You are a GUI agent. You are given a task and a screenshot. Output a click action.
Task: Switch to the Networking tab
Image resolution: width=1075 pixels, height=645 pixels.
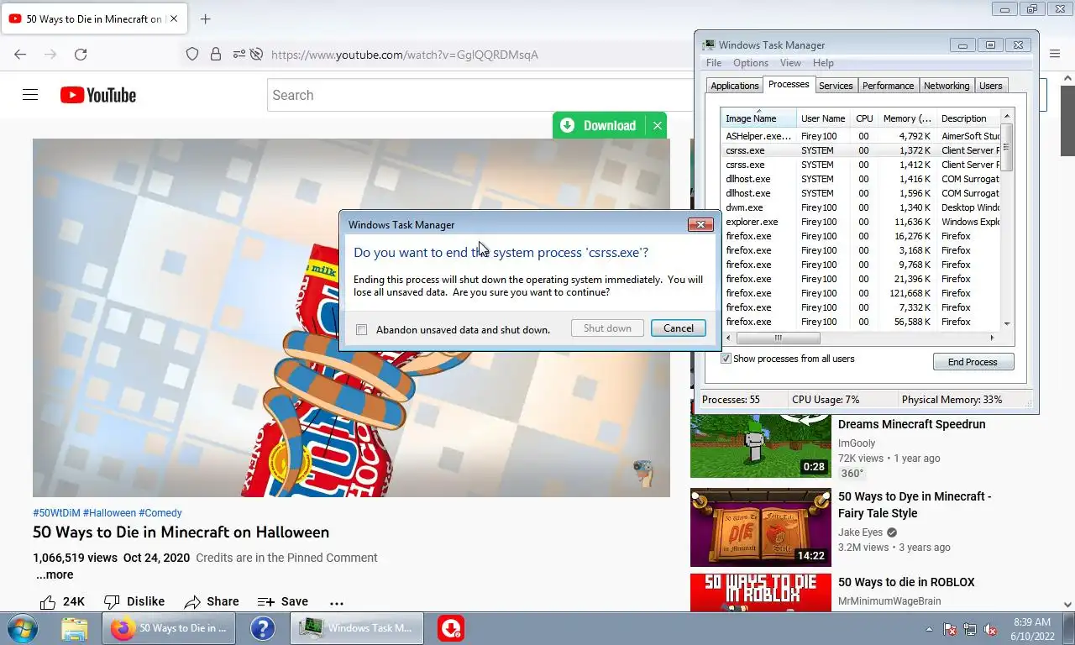pos(947,86)
